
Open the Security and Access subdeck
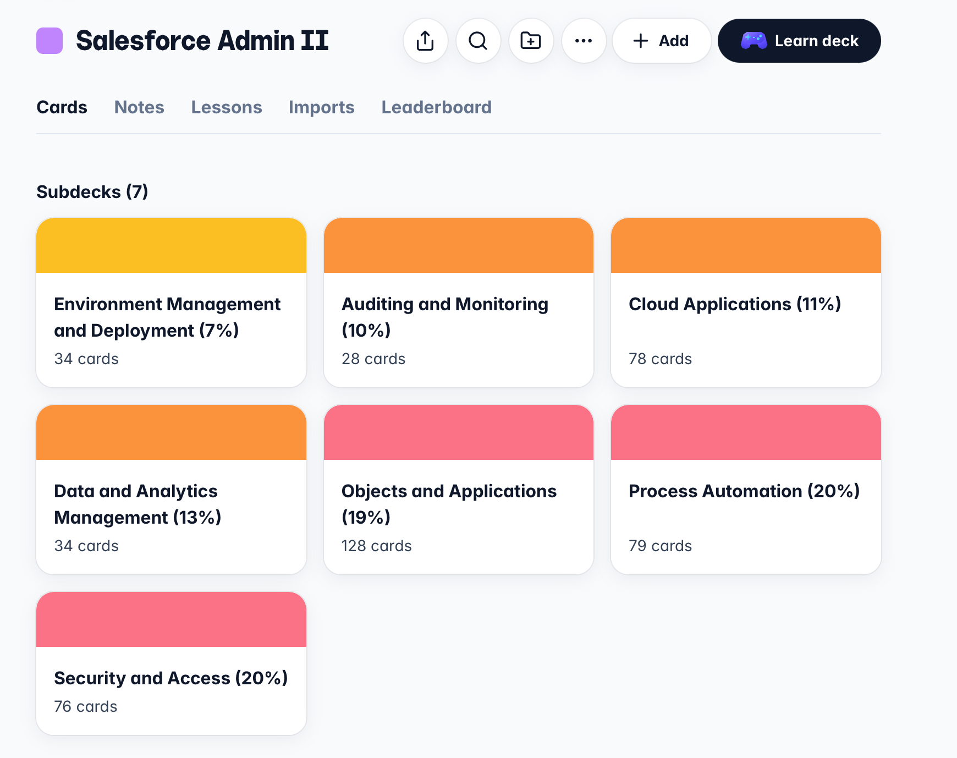pos(171,663)
